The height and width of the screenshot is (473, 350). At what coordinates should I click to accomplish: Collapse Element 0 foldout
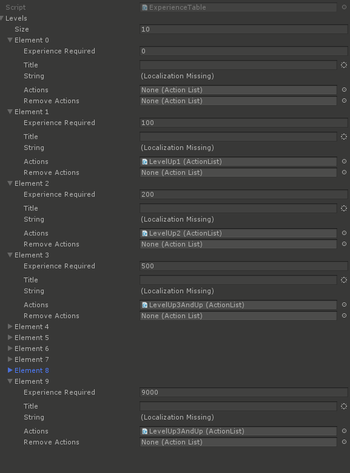pyautogui.click(x=10, y=40)
